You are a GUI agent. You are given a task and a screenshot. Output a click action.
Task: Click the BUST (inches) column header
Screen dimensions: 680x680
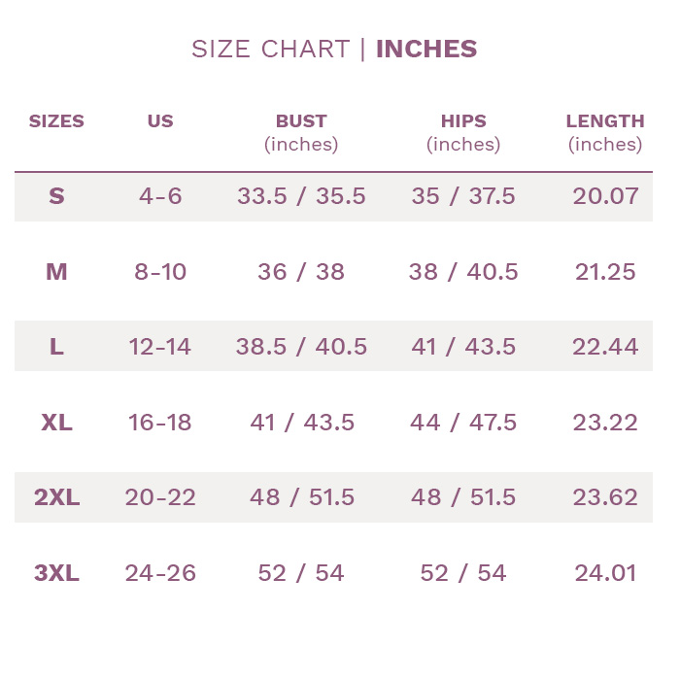[301, 133]
